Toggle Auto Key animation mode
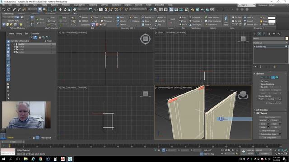The height and width of the screenshot is (162, 289). click(251, 150)
